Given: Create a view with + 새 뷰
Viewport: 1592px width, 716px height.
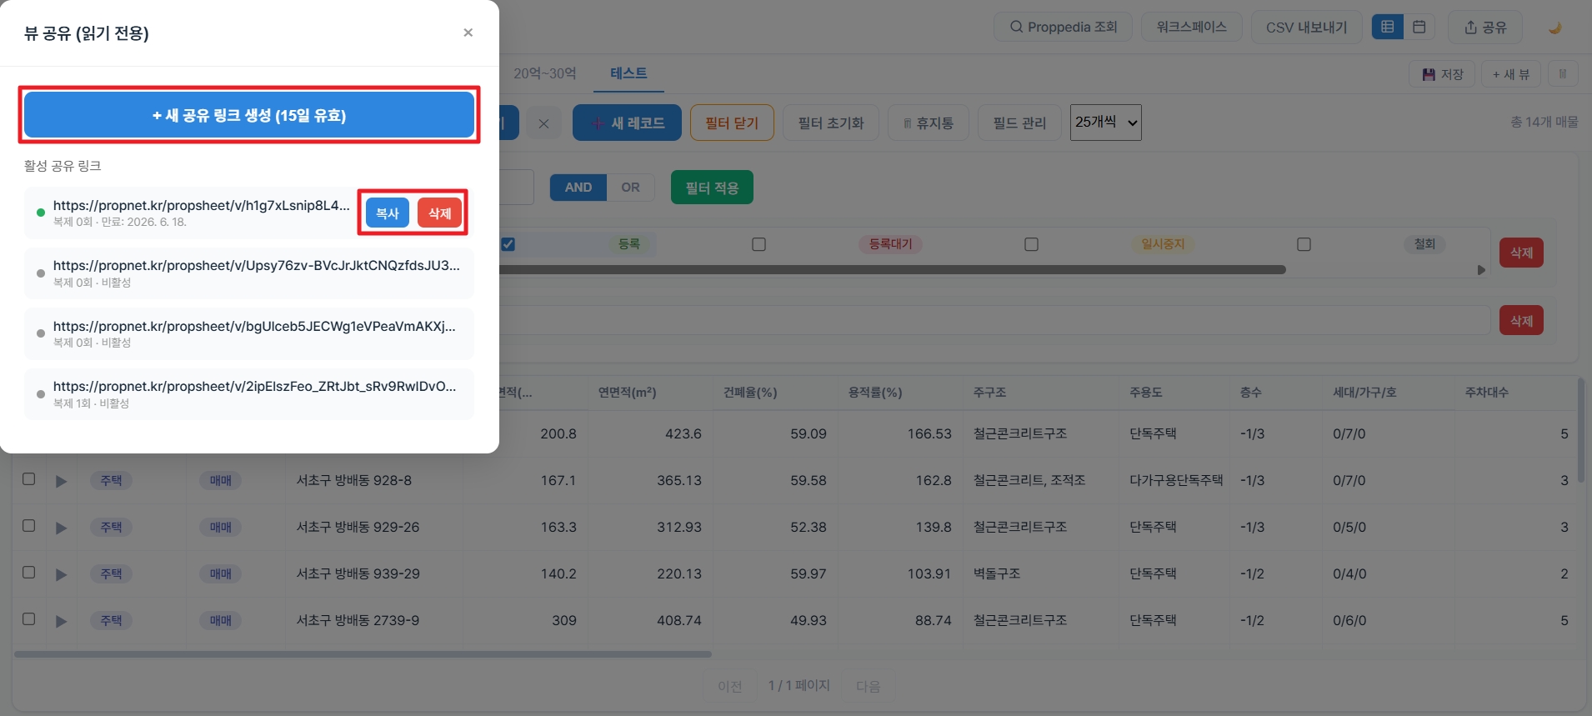Looking at the screenshot, I should (x=1511, y=74).
